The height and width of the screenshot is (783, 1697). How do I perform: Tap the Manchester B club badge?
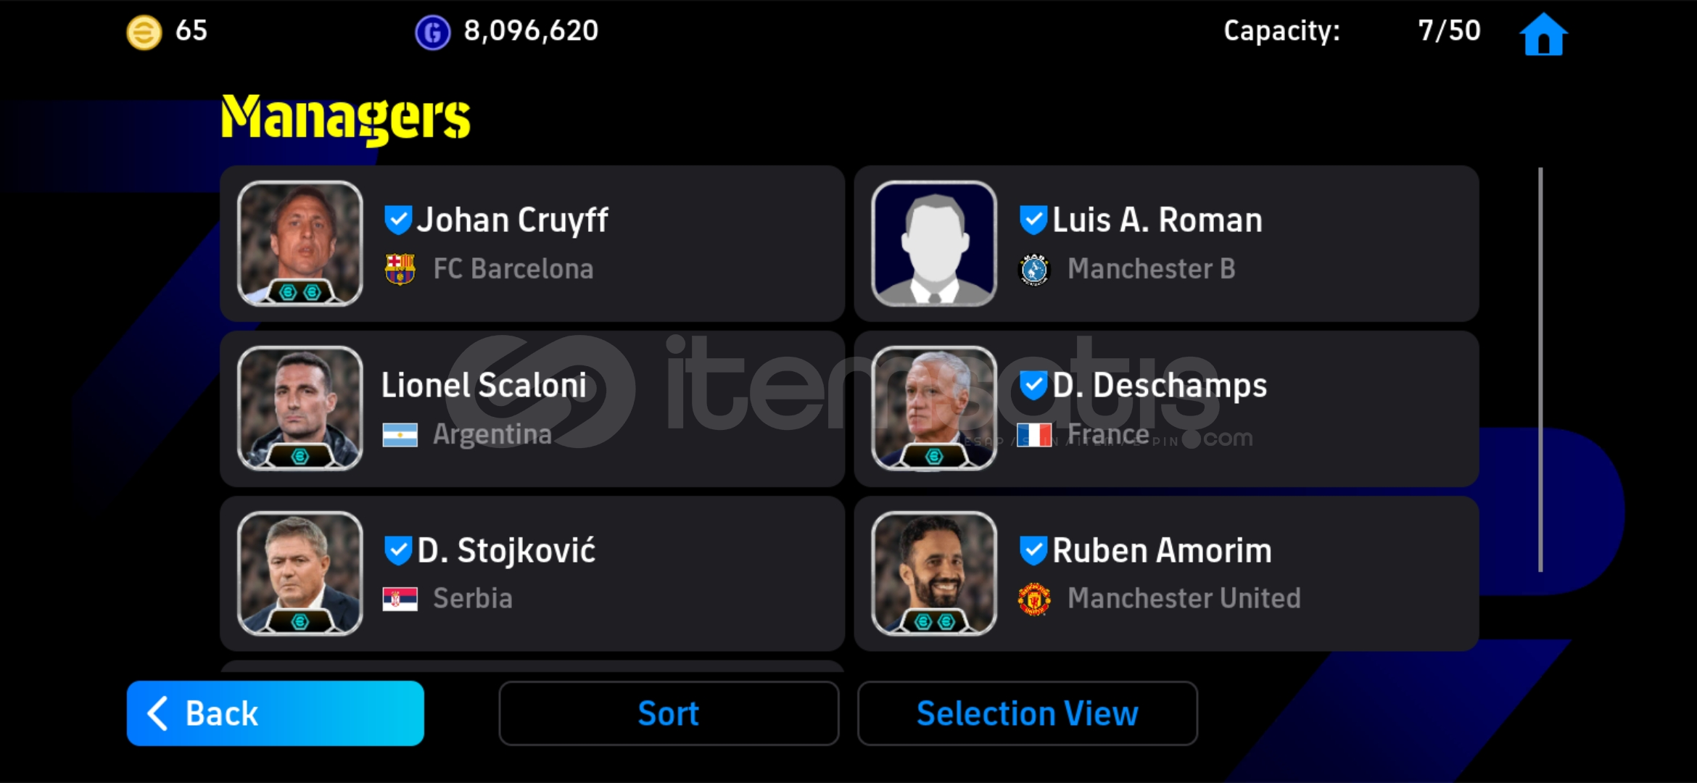(1034, 270)
